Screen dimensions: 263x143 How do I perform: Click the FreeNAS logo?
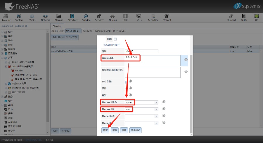click(x=21, y=6)
